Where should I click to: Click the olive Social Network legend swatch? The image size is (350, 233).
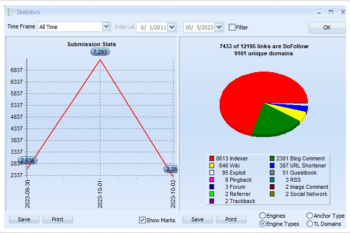(272, 194)
